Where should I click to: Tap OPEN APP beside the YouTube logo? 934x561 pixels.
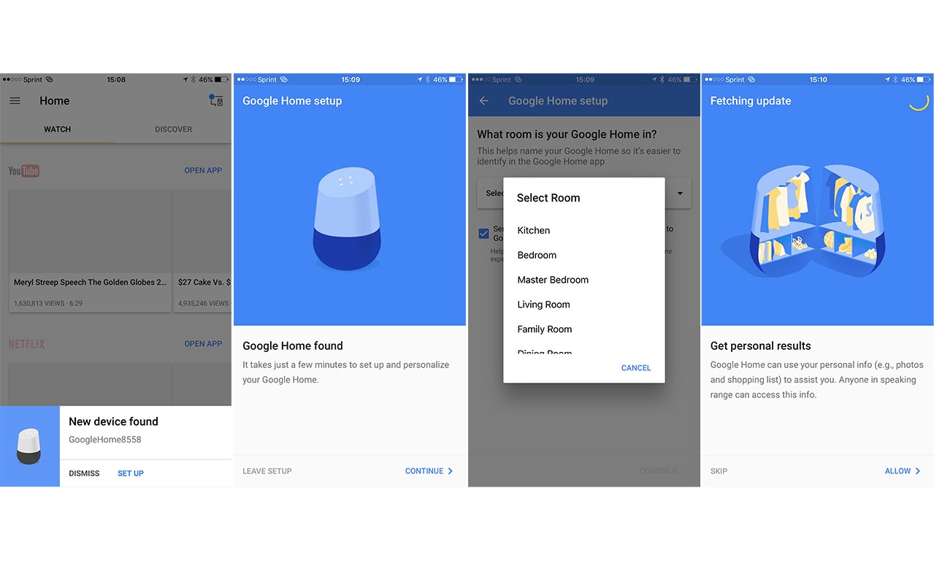point(203,170)
